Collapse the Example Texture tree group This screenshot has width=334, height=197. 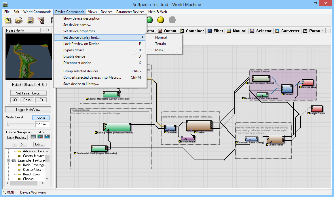pyautogui.click(x=9, y=160)
